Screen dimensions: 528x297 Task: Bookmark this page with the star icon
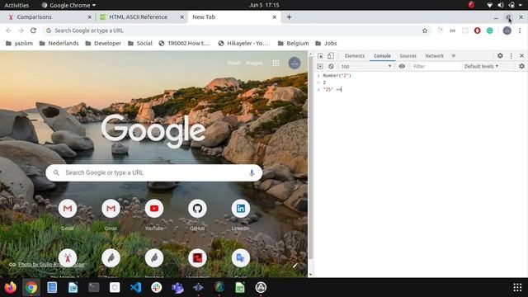tap(425, 31)
